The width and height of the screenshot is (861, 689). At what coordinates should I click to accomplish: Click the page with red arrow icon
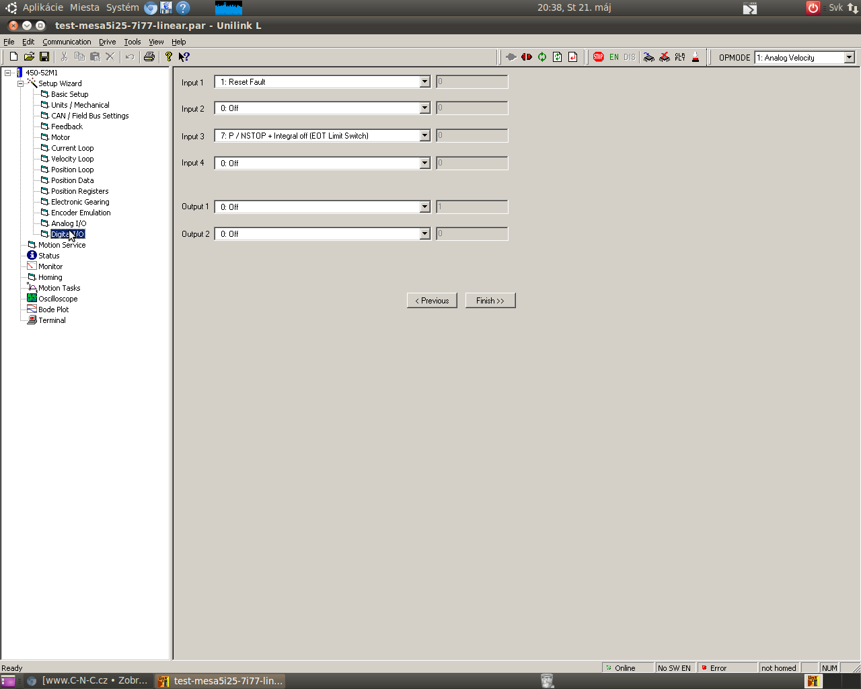coord(573,57)
